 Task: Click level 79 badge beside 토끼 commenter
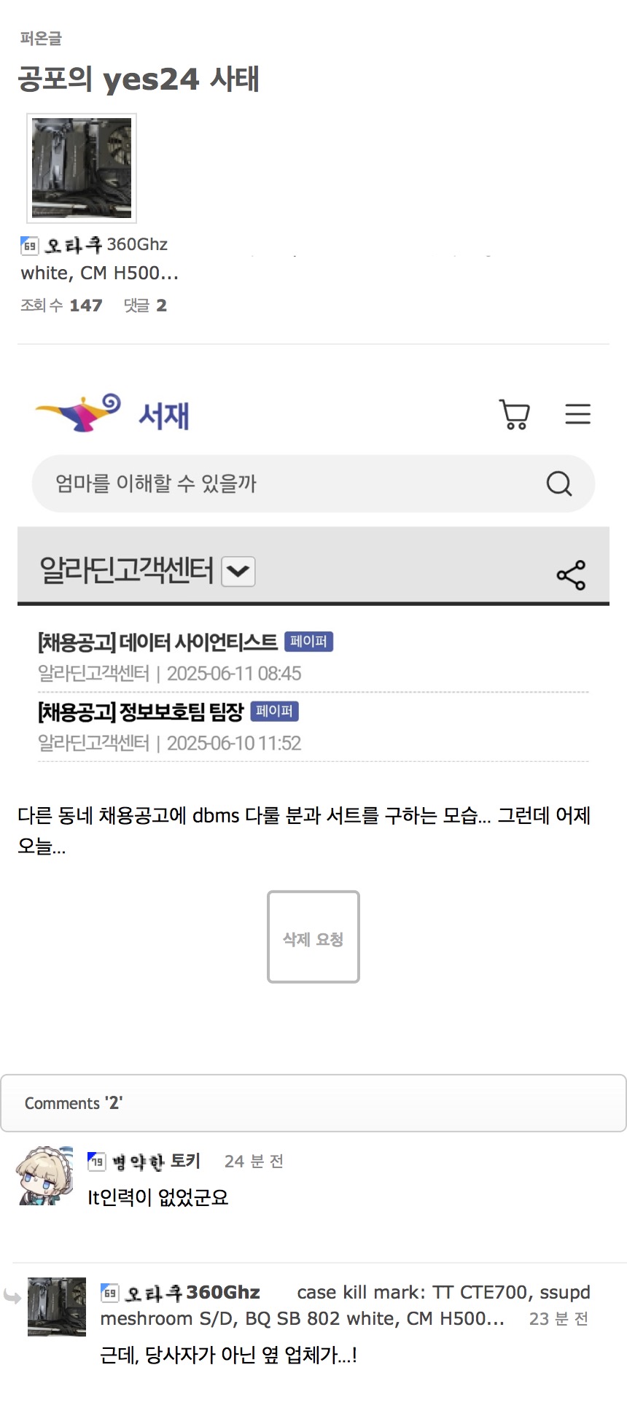click(x=96, y=1162)
